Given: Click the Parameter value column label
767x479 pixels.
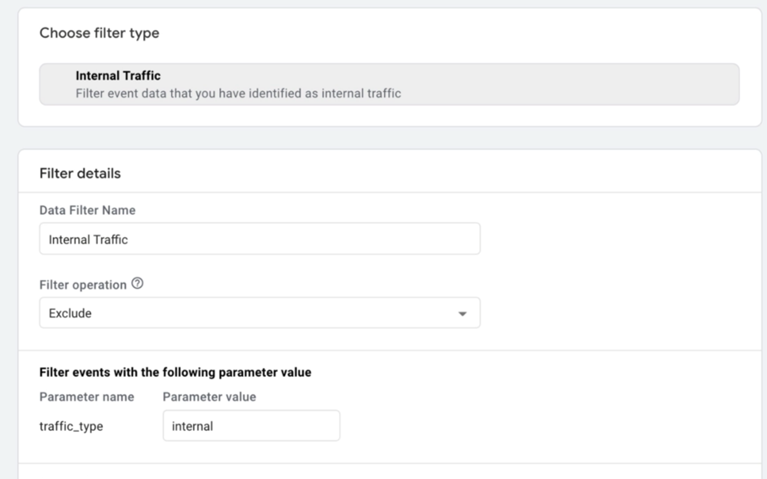Looking at the screenshot, I should [x=209, y=397].
